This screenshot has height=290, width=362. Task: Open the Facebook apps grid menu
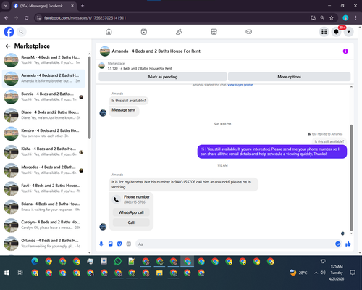[324, 32]
